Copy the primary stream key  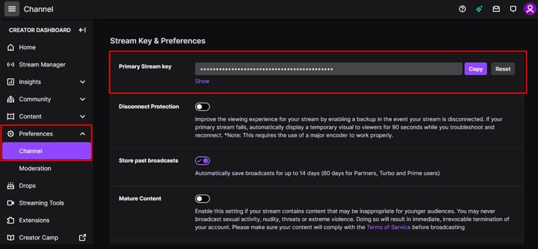pos(475,69)
